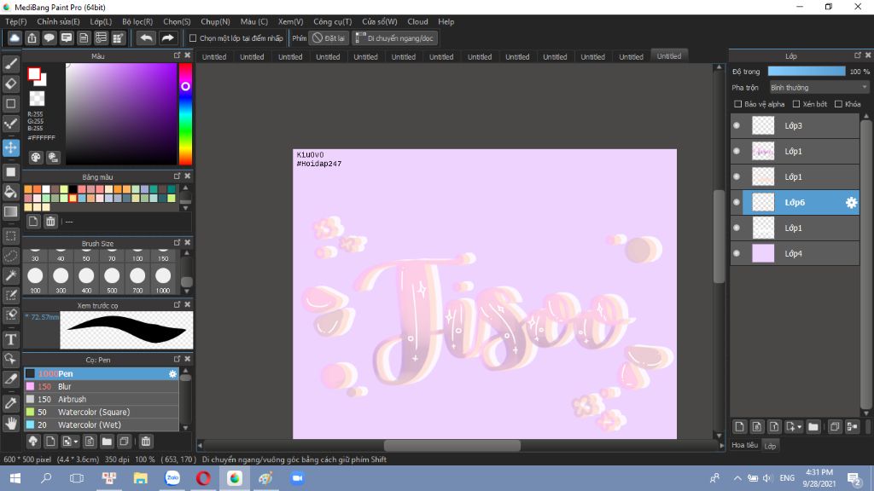Click the canvas horizontal scrollbar
Viewport: 874px width, 491px height.
click(x=452, y=445)
